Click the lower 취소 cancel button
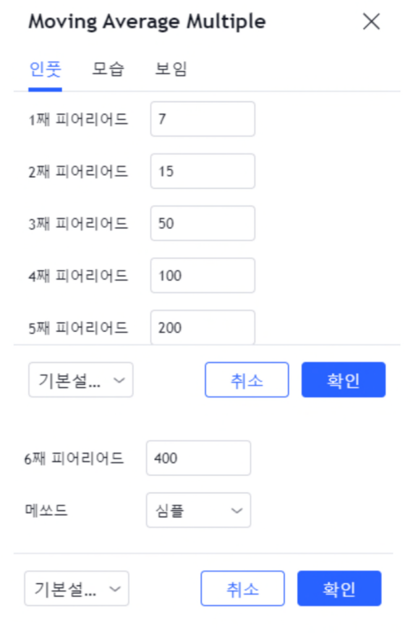 click(242, 588)
